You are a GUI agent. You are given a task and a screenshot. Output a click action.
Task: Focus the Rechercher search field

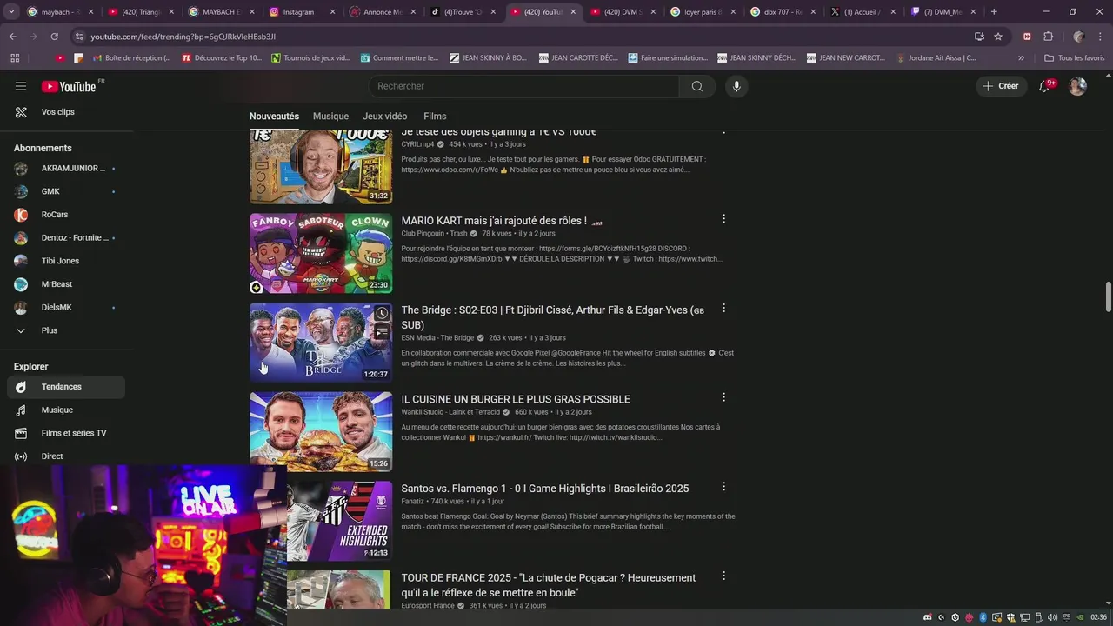[524, 86]
